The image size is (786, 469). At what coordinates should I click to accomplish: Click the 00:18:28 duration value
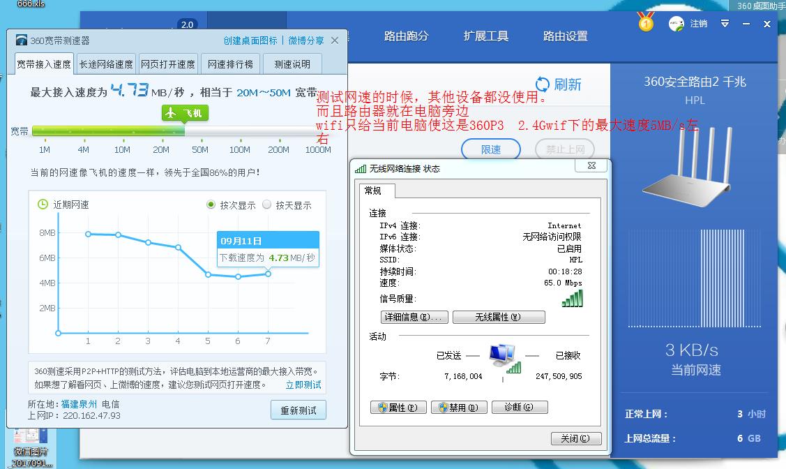pos(565,271)
